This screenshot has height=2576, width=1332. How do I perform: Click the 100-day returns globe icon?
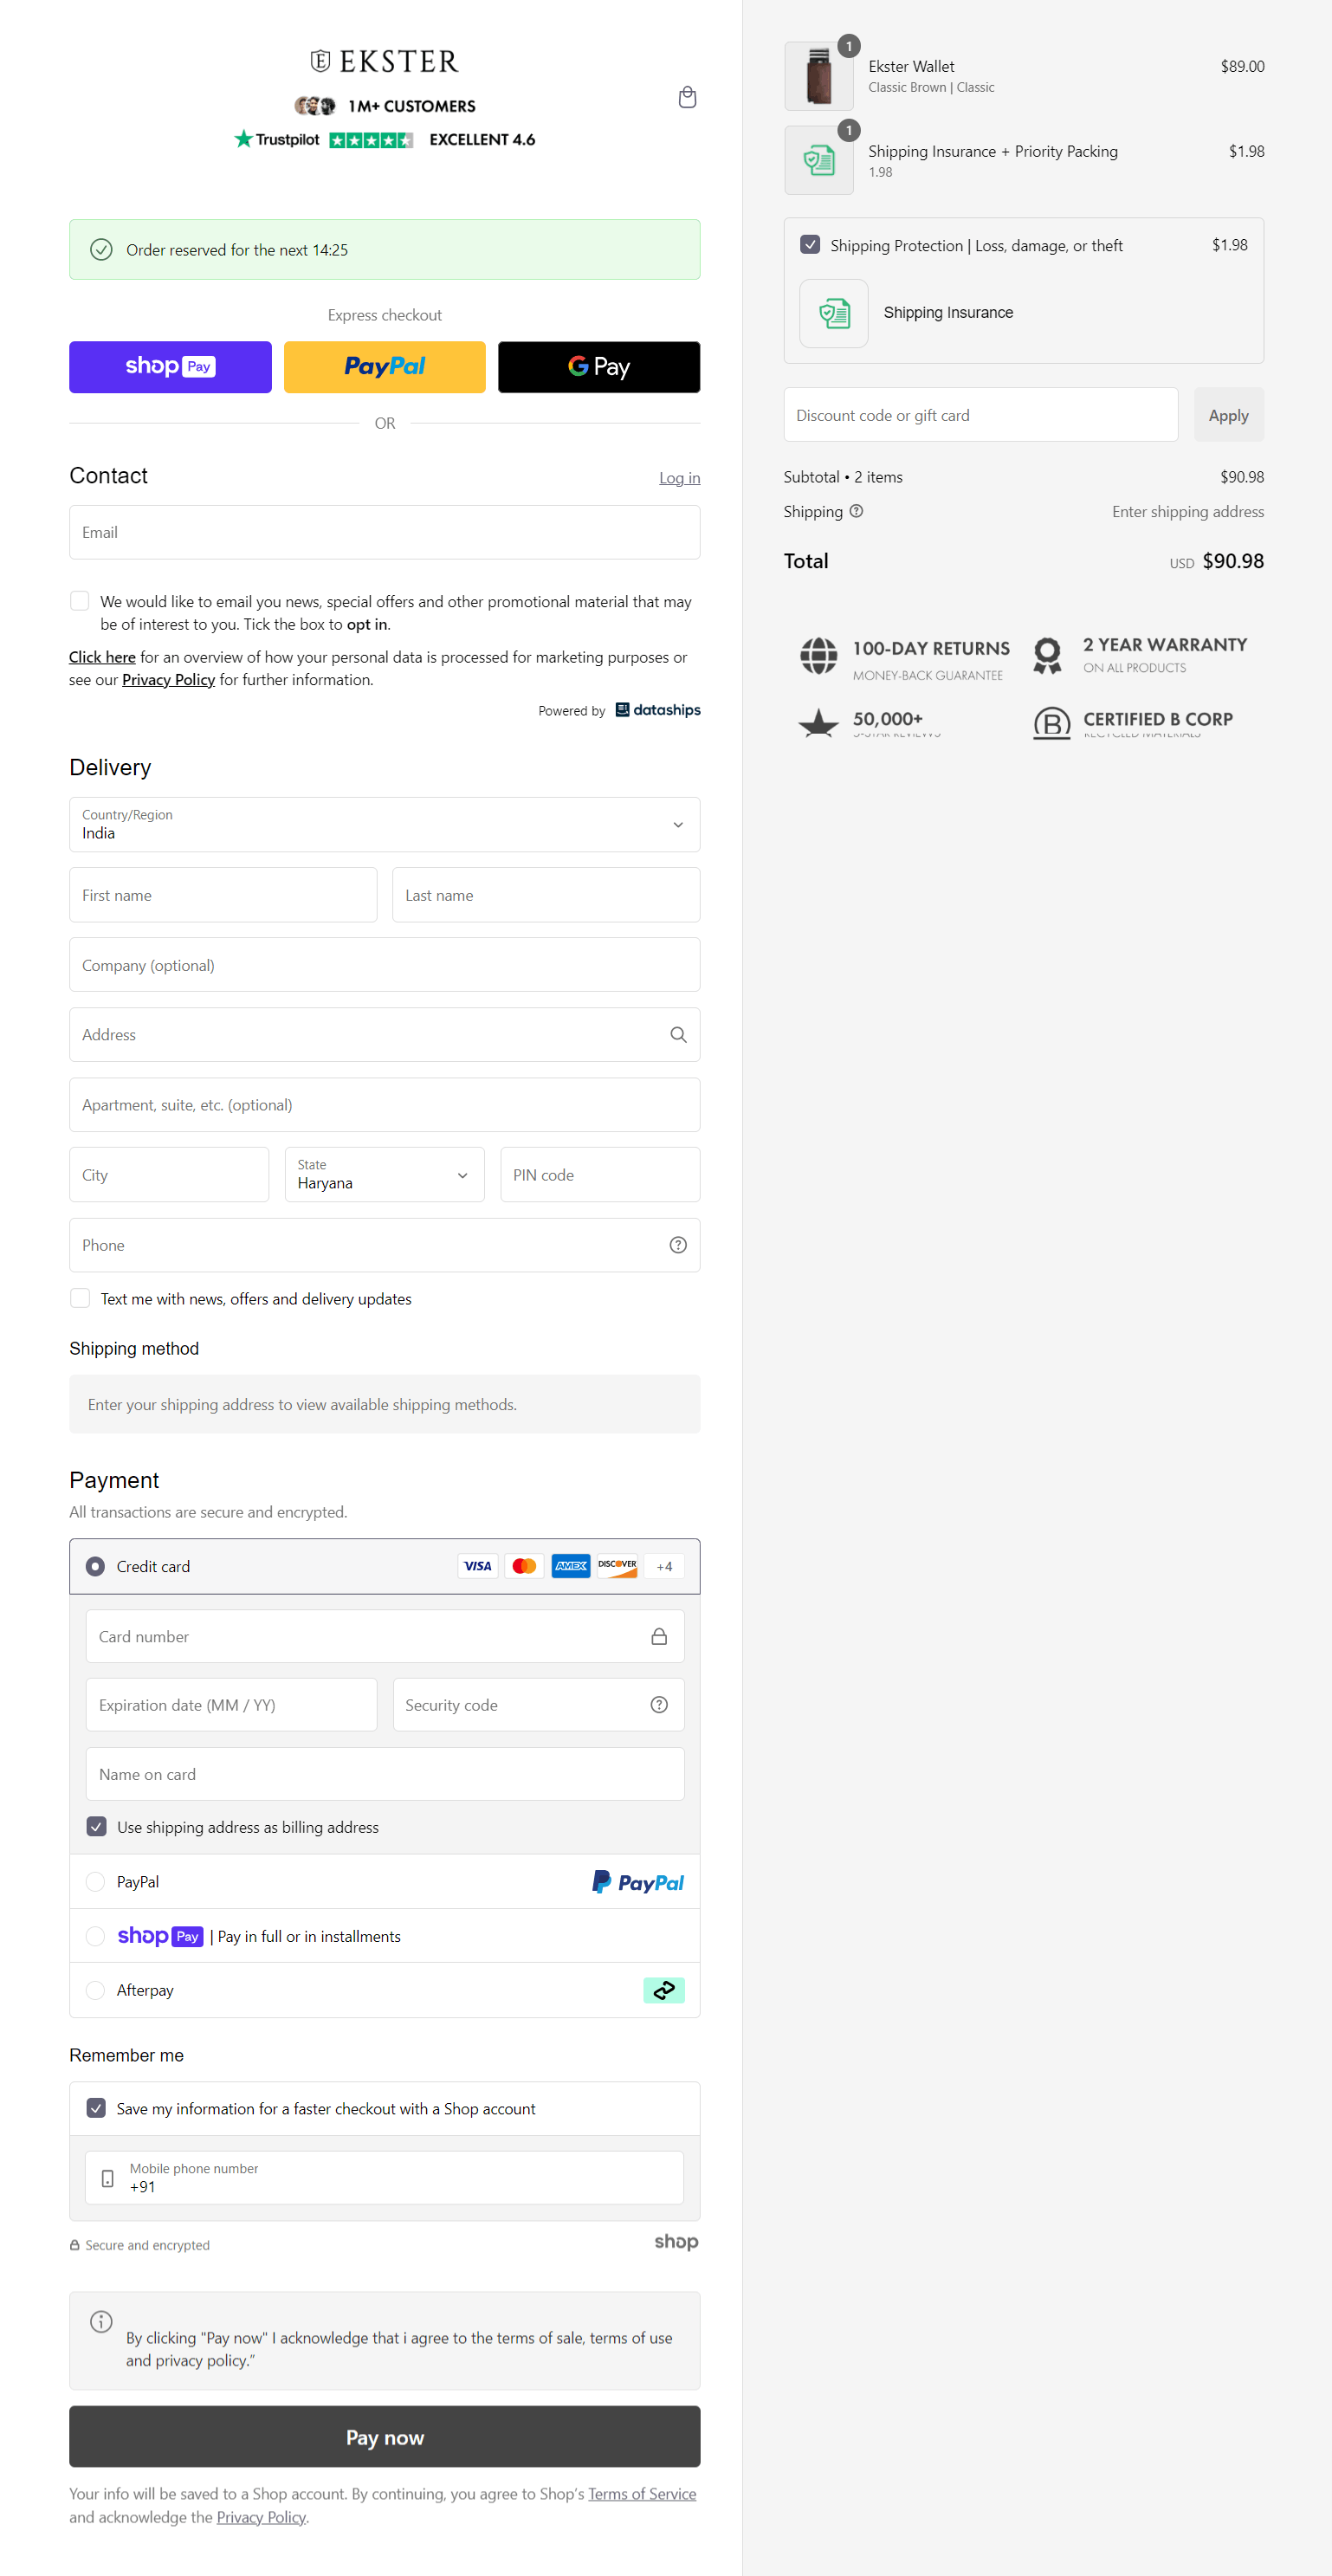click(x=818, y=656)
